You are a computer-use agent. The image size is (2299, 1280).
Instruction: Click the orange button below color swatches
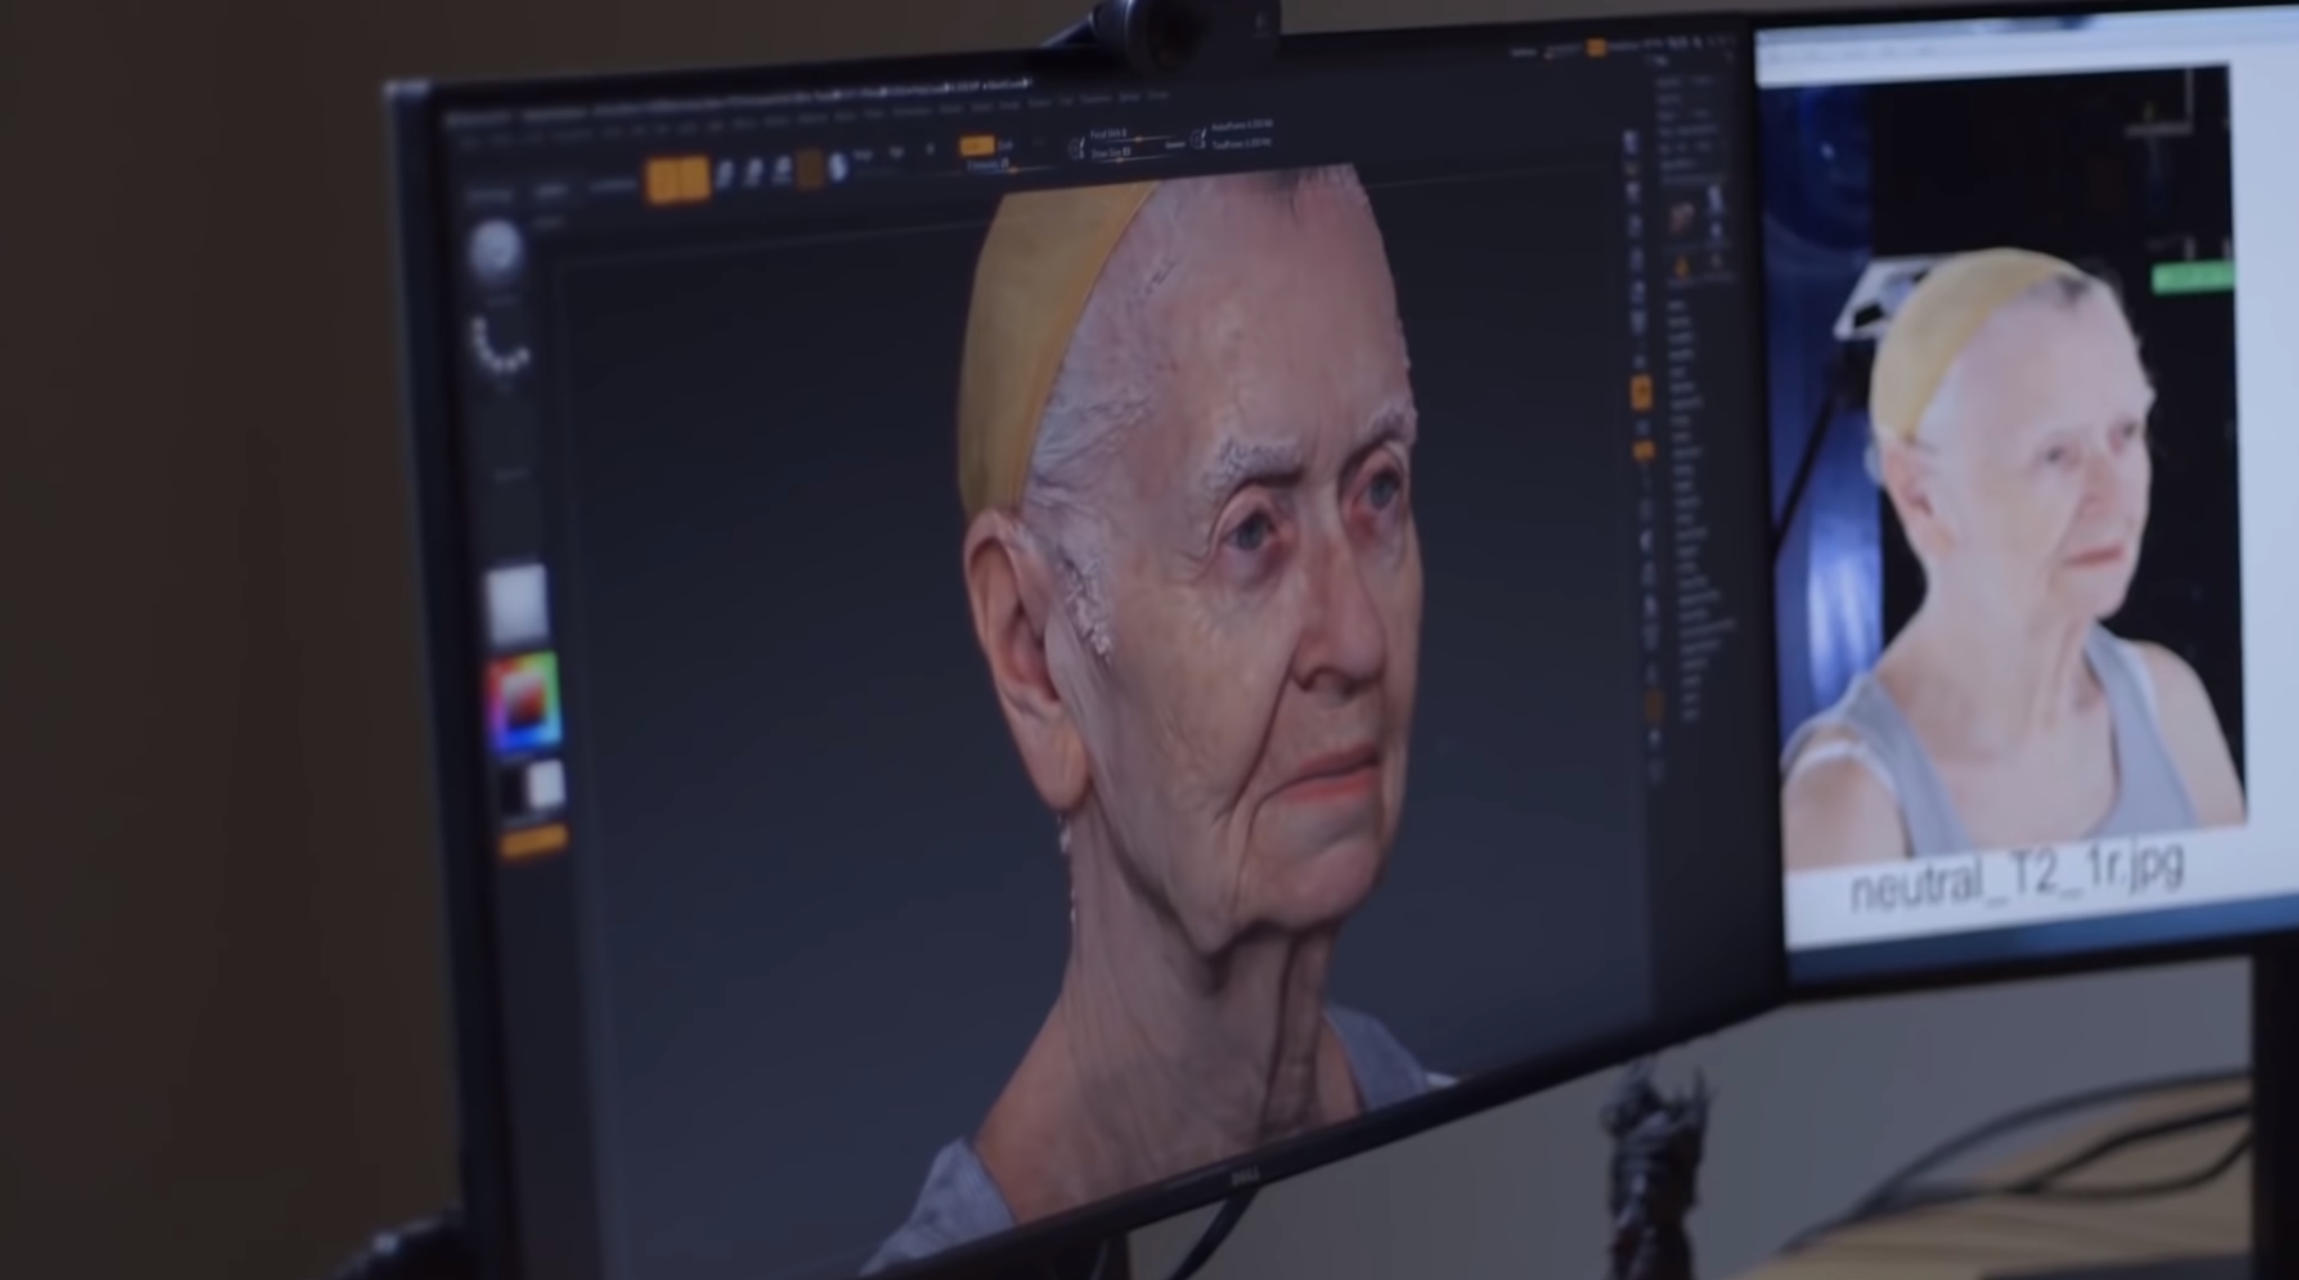[x=534, y=839]
